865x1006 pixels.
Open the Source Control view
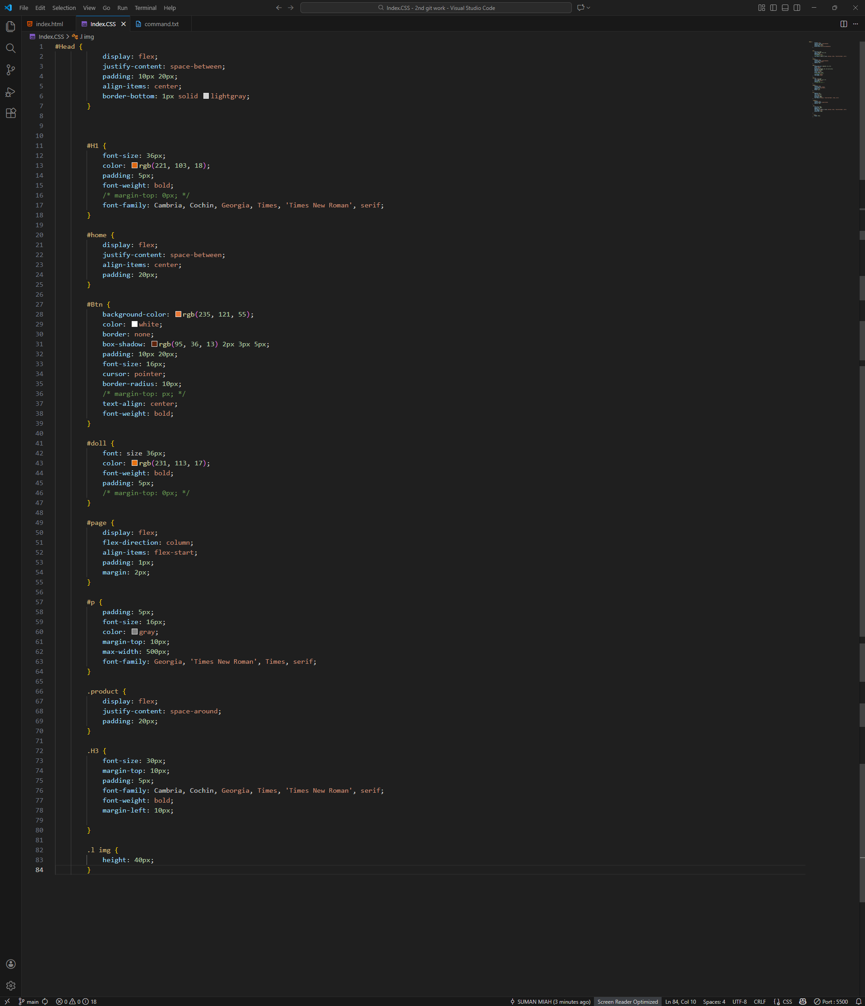click(x=11, y=70)
